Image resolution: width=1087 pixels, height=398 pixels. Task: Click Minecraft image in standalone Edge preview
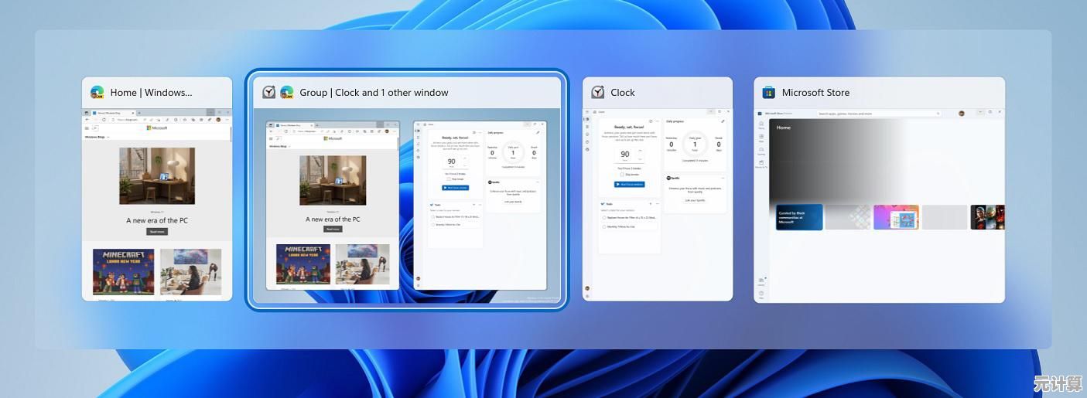pos(123,272)
